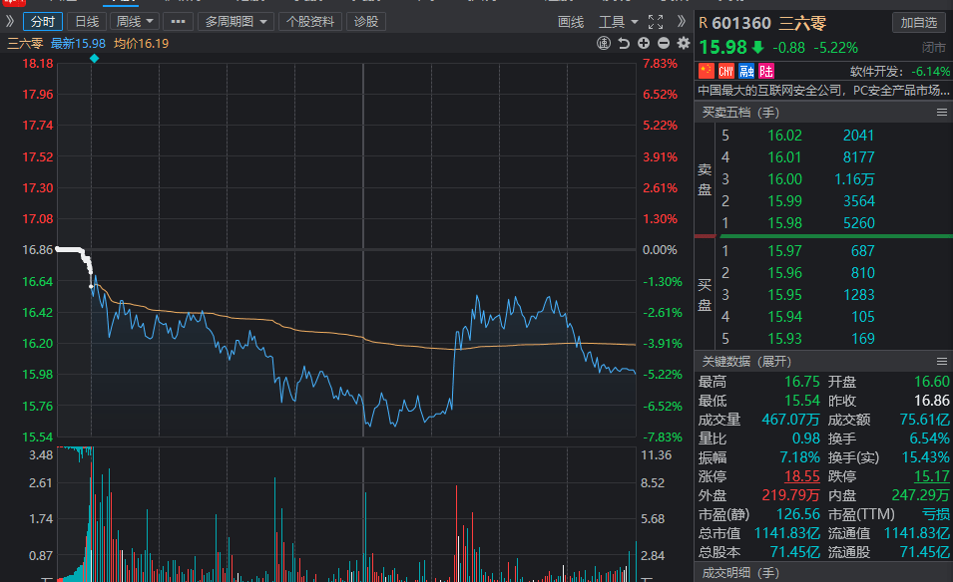The image size is (953, 582).
Task: Click the CNY currency badge
Action: pos(726,71)
